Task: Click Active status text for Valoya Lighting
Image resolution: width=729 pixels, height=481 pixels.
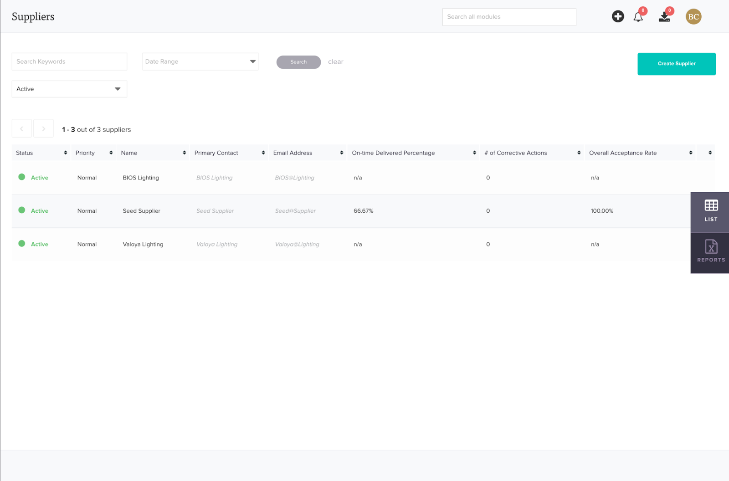Action: coord(40,244)
